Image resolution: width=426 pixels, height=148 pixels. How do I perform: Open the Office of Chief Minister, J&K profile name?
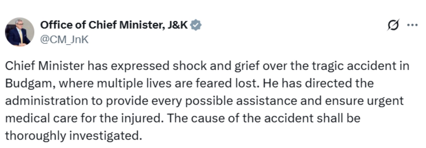(x=114, y=25)
